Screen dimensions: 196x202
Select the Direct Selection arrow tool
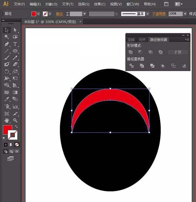15,30
